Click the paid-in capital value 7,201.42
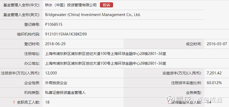The image size is (229, 107). 214,73
